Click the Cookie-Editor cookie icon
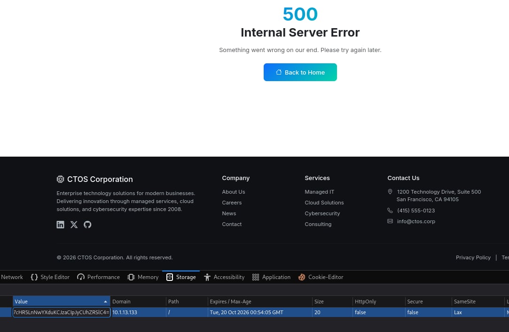 (302, 277)
